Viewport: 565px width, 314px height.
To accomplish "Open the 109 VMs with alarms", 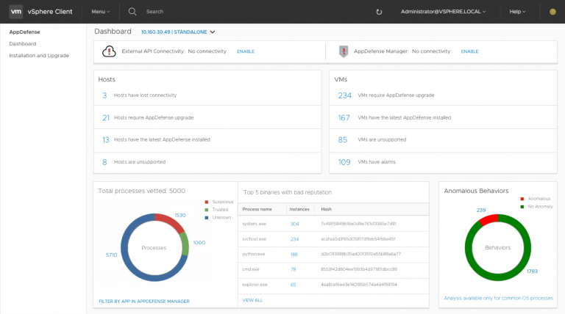I will pyautogui.click(x=344, y=162).
